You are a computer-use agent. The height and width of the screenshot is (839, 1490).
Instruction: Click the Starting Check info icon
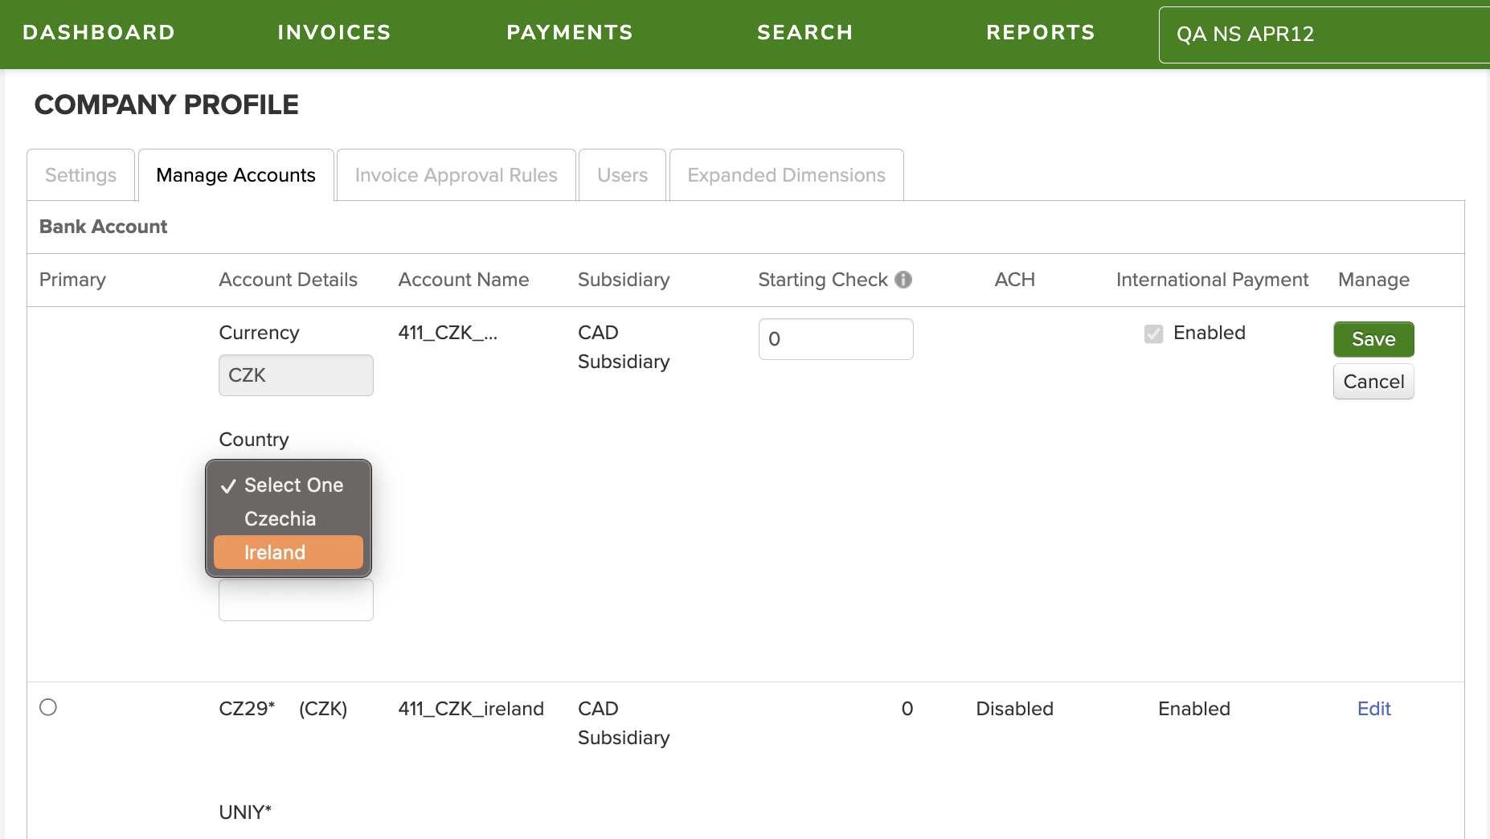pyautogui.click(x=903, y=280)
